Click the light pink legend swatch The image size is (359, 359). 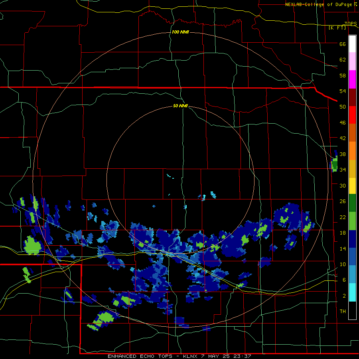click(x=352, y=61)
